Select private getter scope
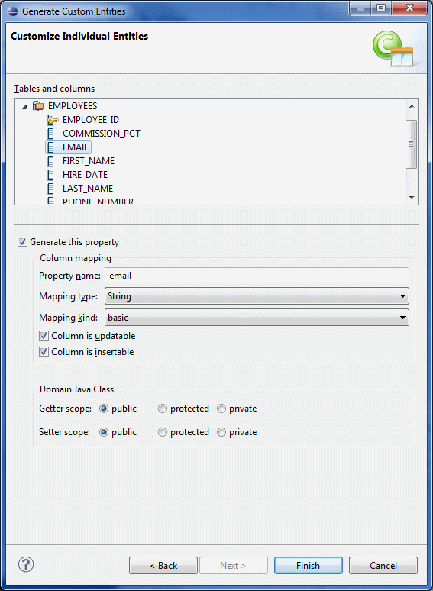The image size is (433, 591). (221, 409)
